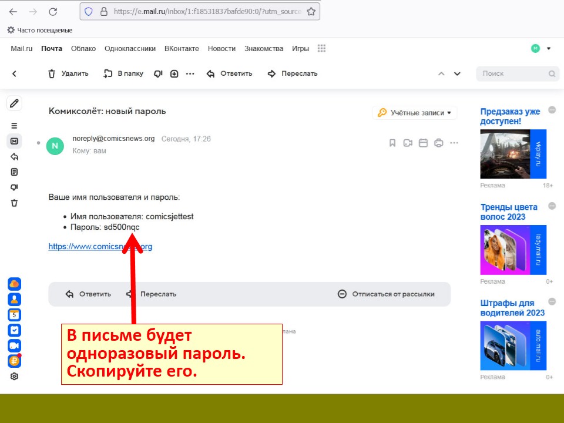Go back using browser back arrow

[14, 12]
